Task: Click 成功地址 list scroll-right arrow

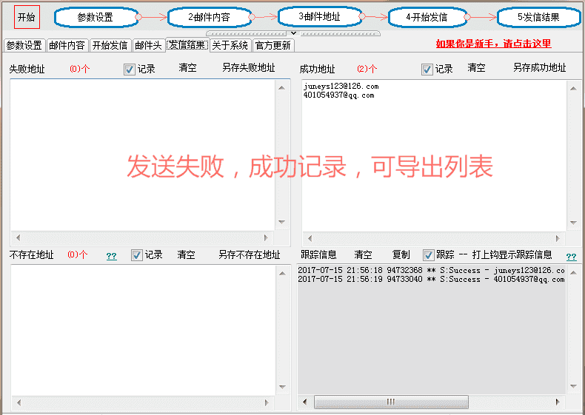Action: coord(558,238)
